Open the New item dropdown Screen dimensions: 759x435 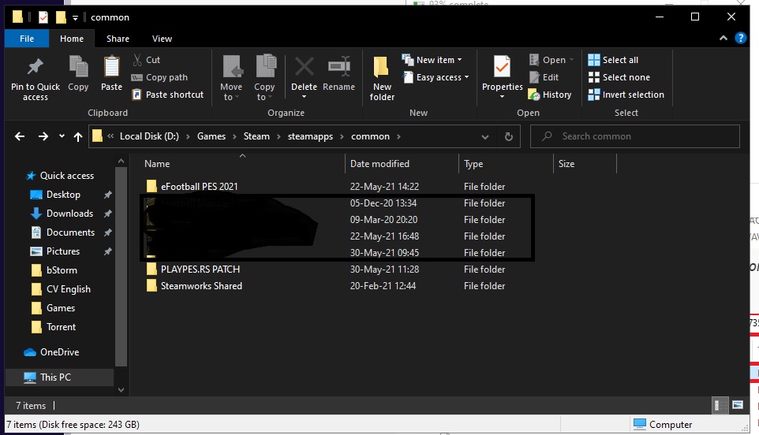[x=432, y=60]
